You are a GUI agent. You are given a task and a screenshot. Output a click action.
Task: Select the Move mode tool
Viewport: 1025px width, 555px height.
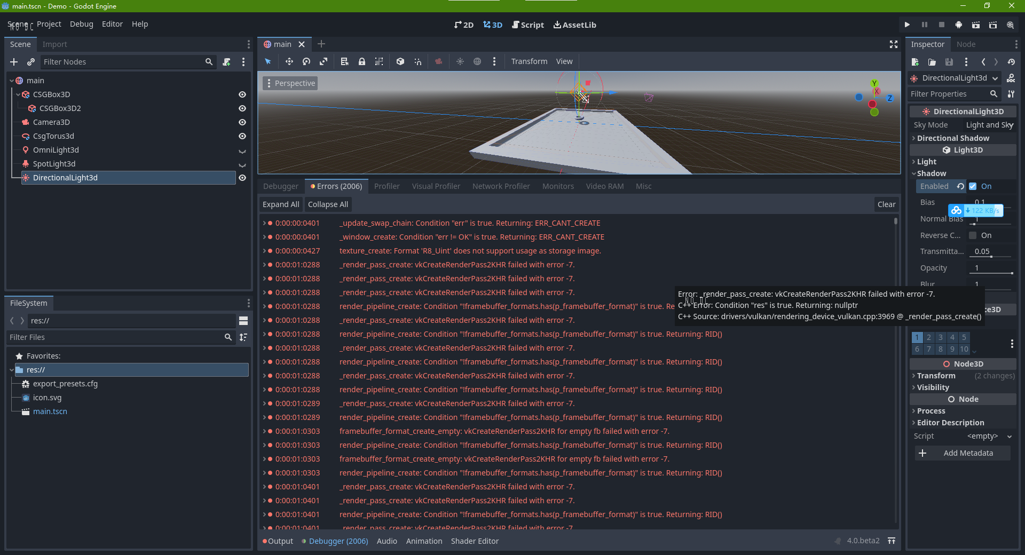point(289,61)
